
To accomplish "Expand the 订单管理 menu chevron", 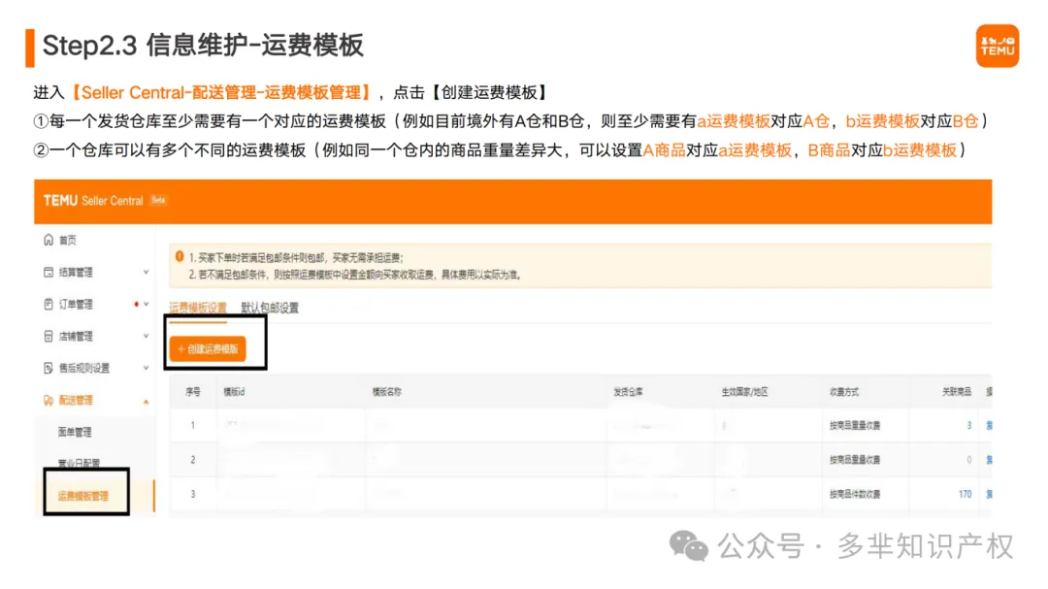I will [146, 304].
